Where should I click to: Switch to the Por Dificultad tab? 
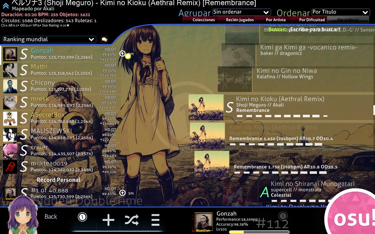point(312,20)
